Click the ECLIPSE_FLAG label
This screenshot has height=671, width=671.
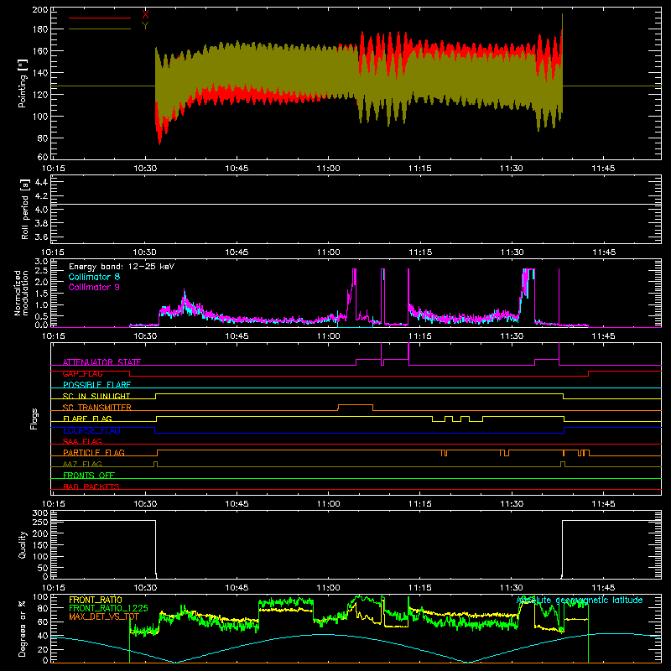(x=91, y=430)
